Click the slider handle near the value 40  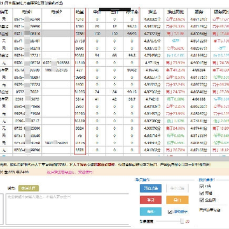click(x=182, y=221)
